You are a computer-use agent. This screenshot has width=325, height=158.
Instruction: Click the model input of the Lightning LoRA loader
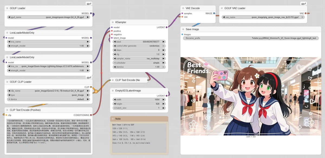6,62
